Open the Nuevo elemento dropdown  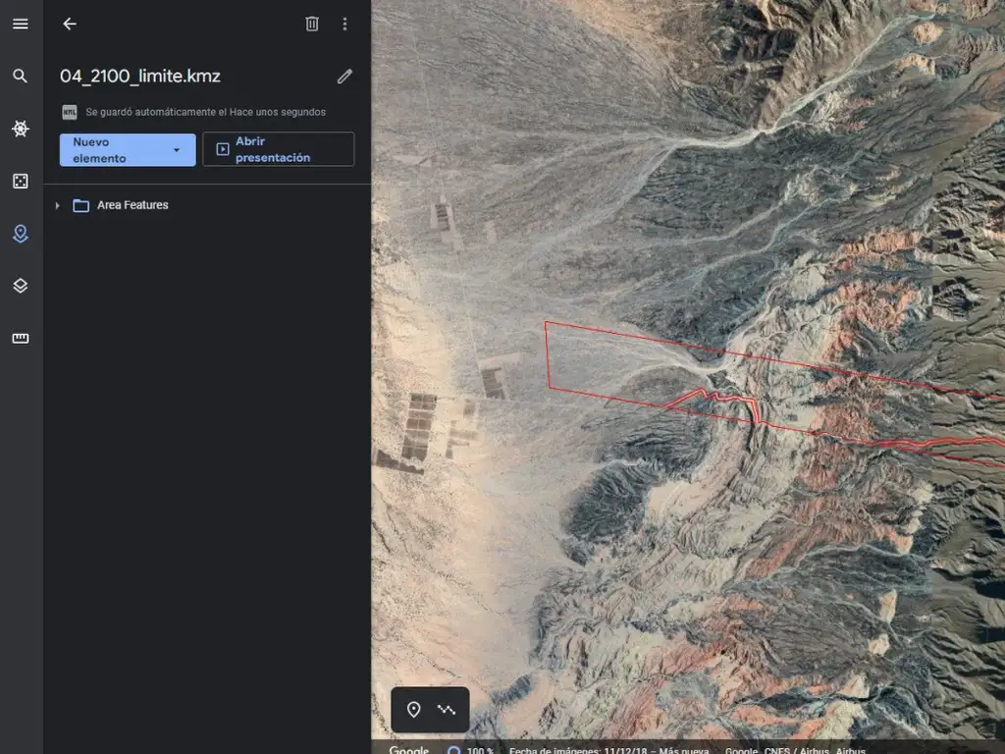[128, 150]
